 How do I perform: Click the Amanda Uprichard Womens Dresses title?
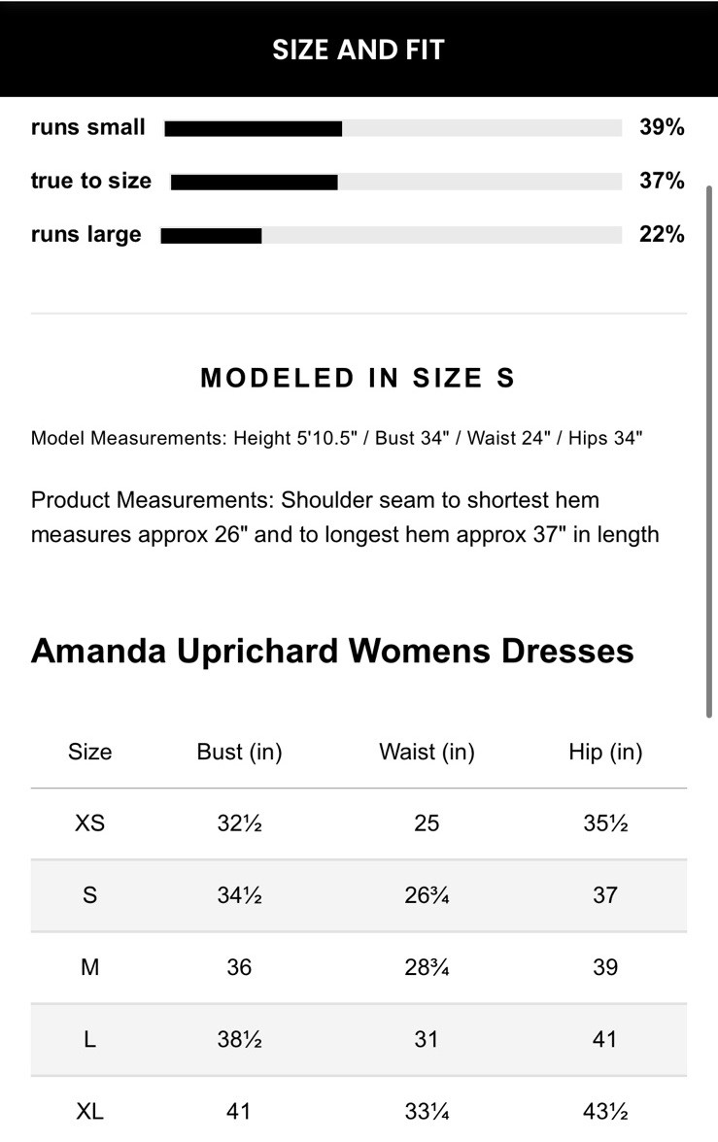[x=332, y=651]
